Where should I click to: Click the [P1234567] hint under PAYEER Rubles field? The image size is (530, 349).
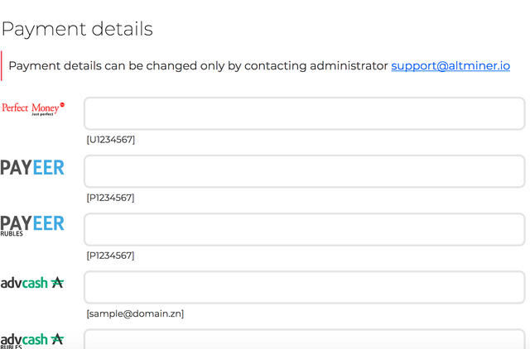click(x=110, y=256)
